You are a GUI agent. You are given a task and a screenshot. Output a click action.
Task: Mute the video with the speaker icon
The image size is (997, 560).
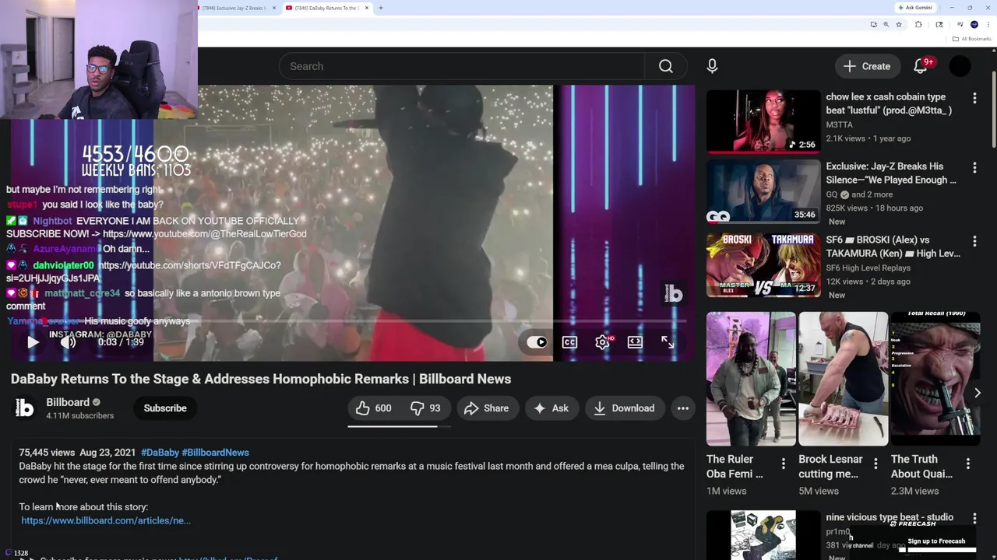(69, 341)
